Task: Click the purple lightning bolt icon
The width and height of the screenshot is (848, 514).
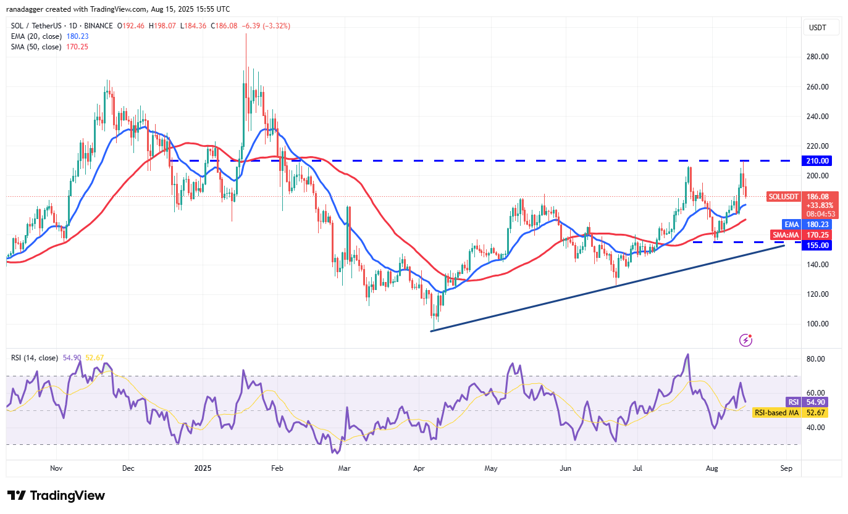Action: (746, 340)
